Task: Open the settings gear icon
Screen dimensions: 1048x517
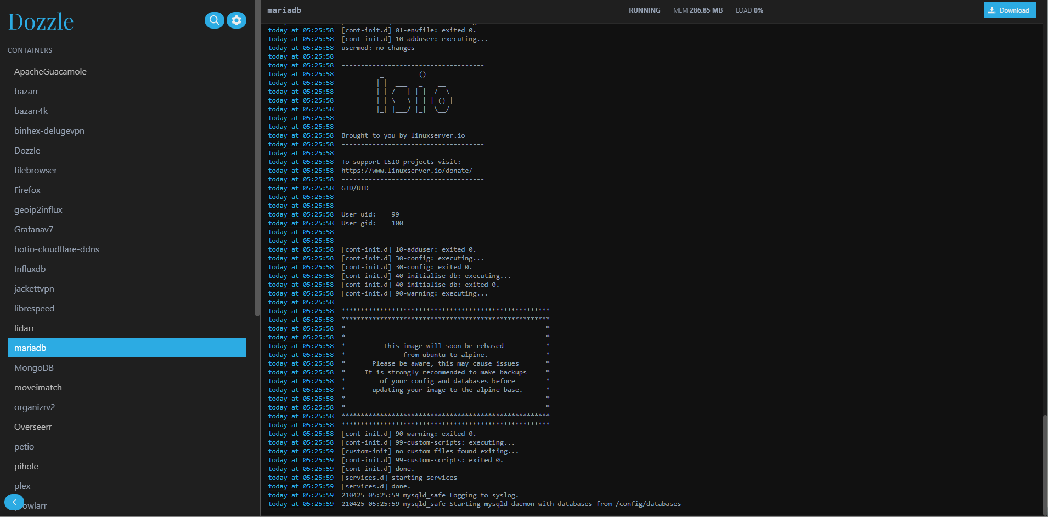Action: coord(236,20)
